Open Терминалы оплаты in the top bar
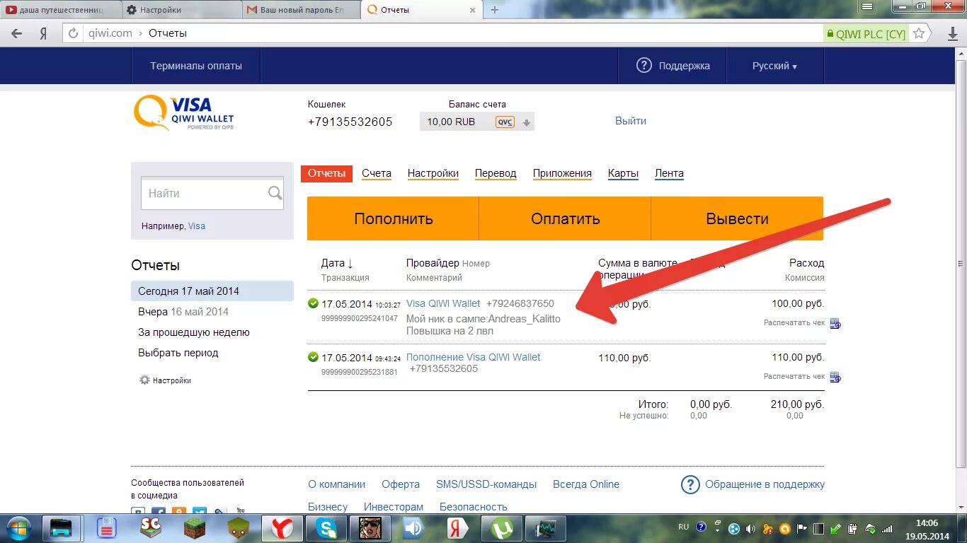Image resolution: width=967 pixels, height=543 pixels. pyautogui.click(x=196, y=66)
